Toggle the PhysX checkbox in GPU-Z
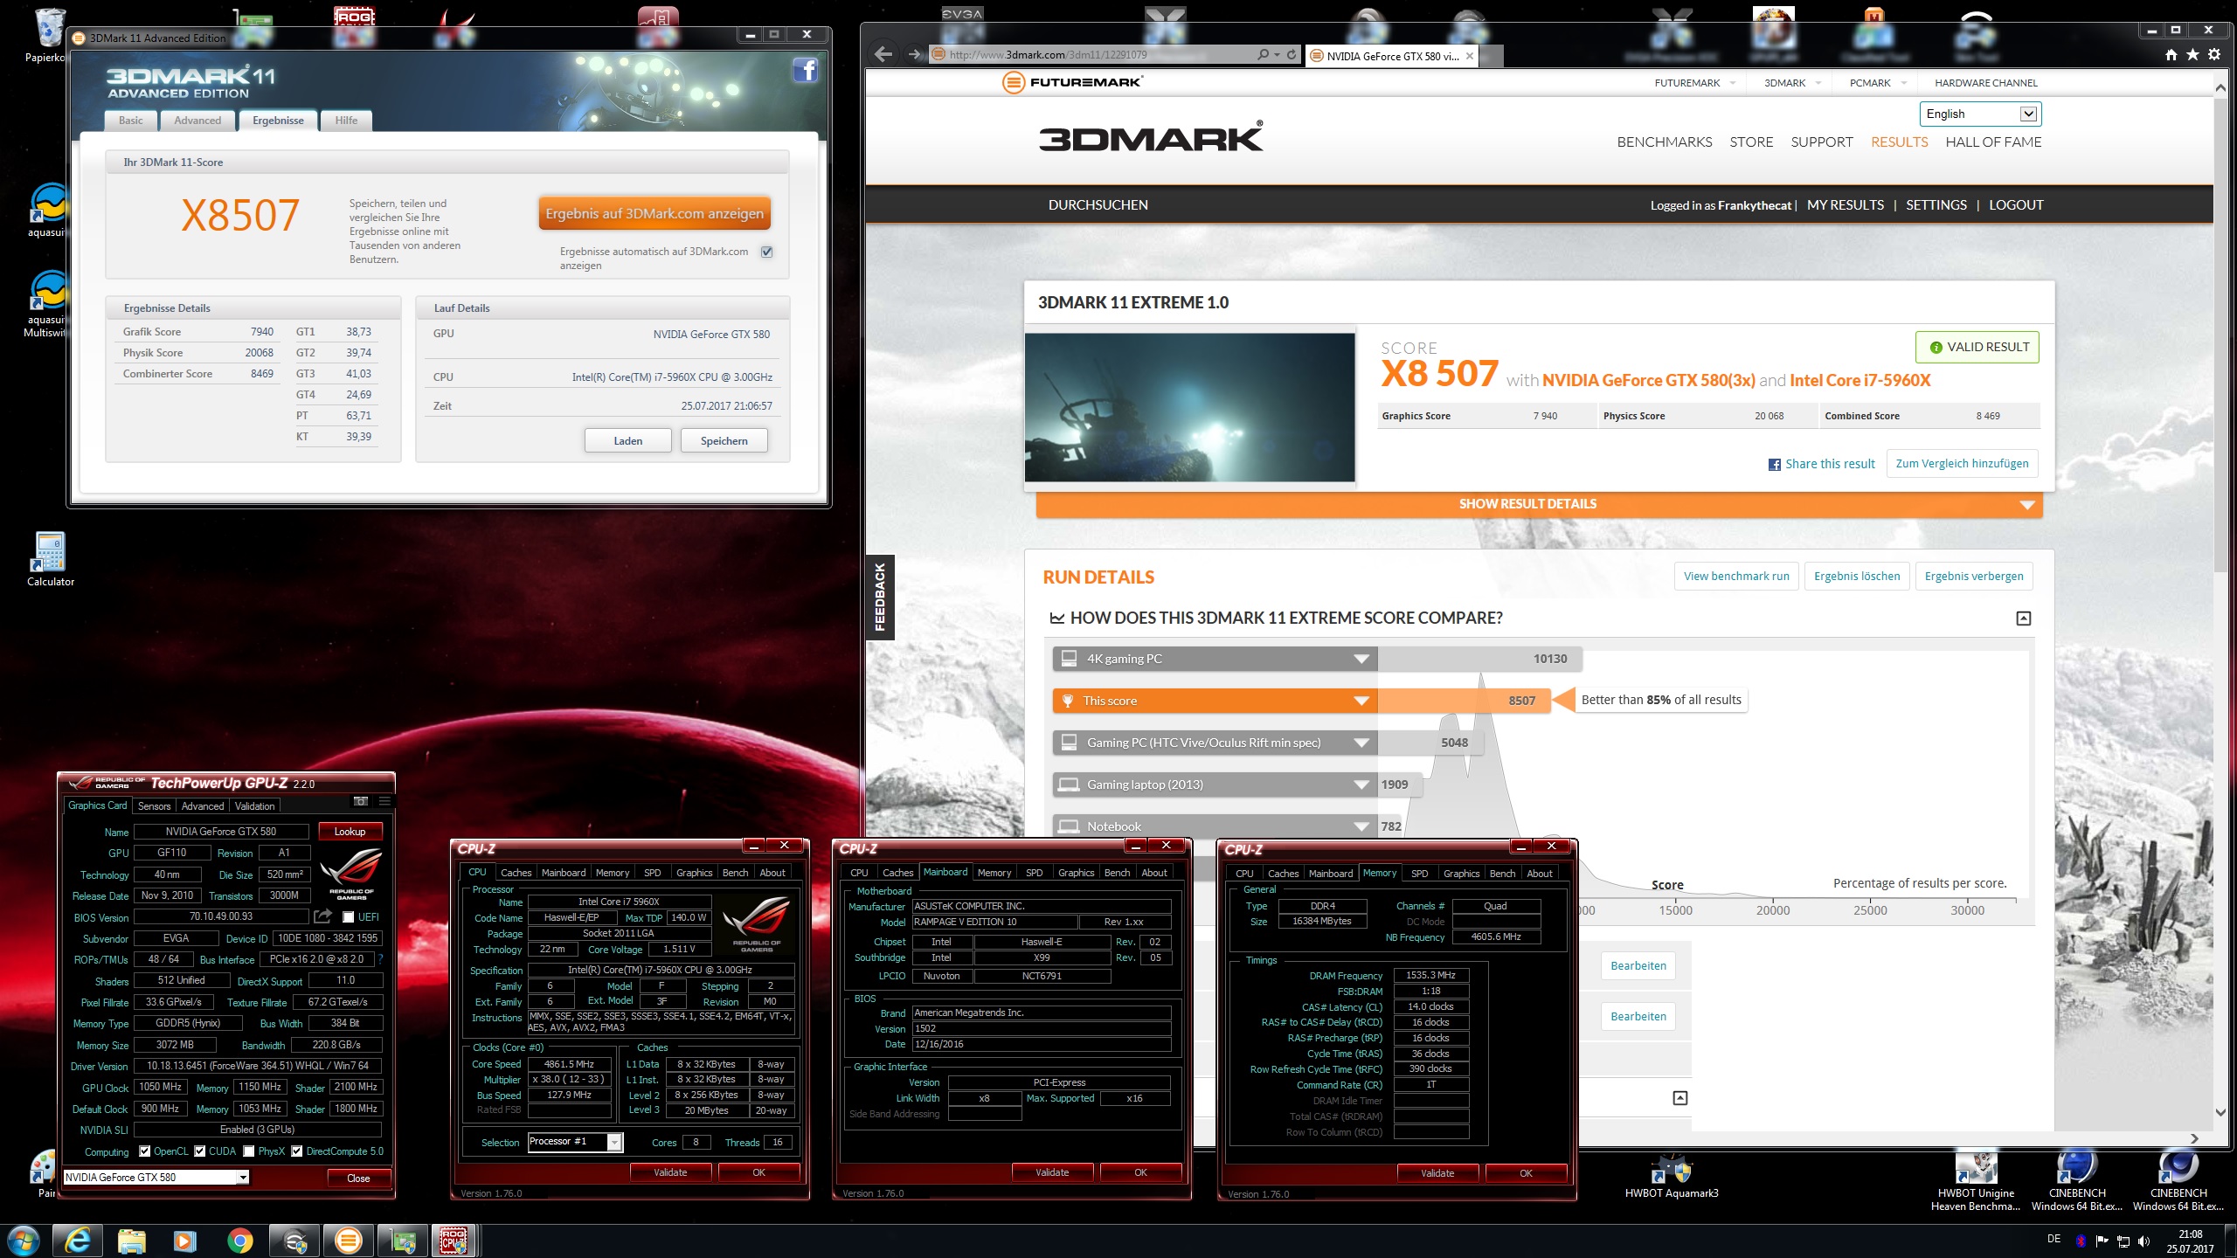 [249, 1151]
